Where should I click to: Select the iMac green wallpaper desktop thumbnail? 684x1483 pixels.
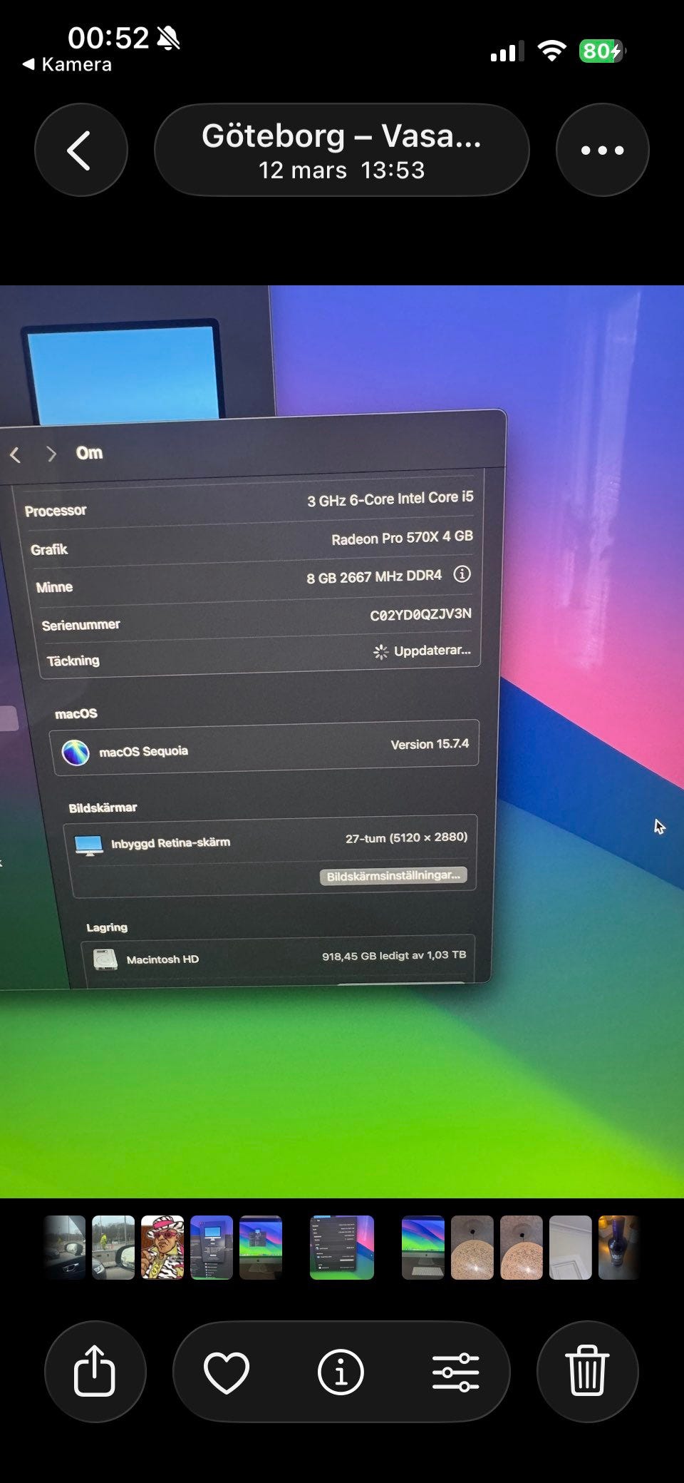pyautogui.click(x=261, y=1248)
